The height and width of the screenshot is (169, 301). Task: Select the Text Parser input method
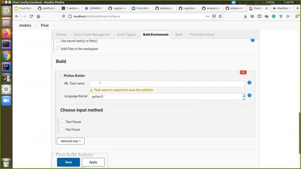[x=63, y=121]
